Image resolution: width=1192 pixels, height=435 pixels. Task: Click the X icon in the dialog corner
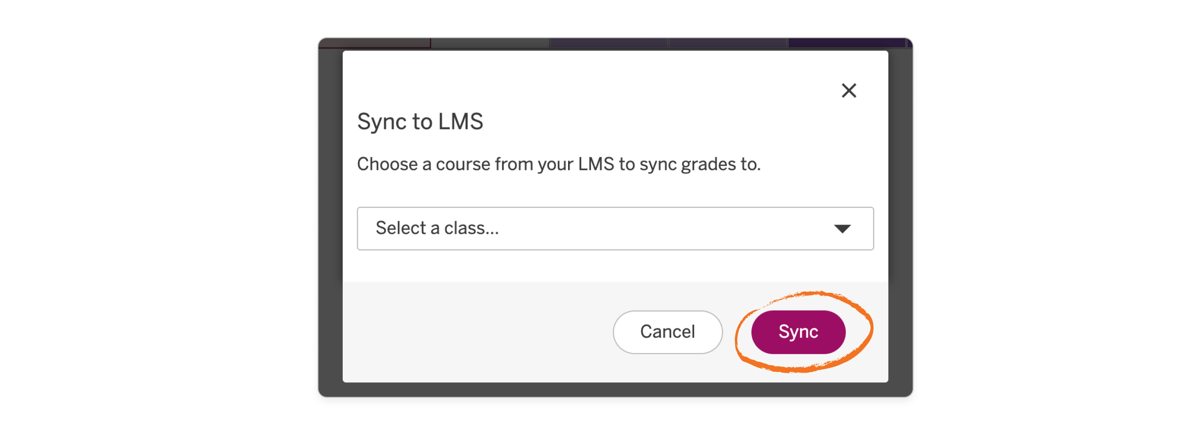[x=848, y=90]
